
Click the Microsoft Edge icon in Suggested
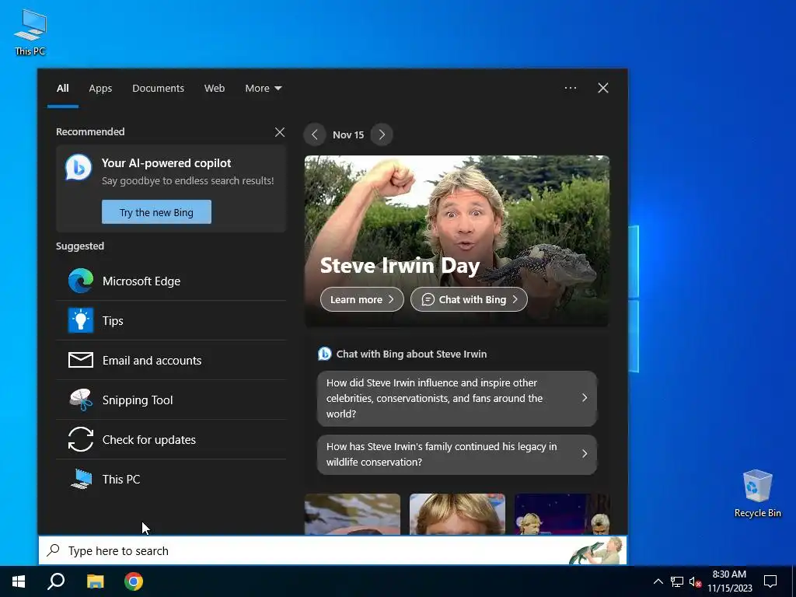(x=81, y=281)
